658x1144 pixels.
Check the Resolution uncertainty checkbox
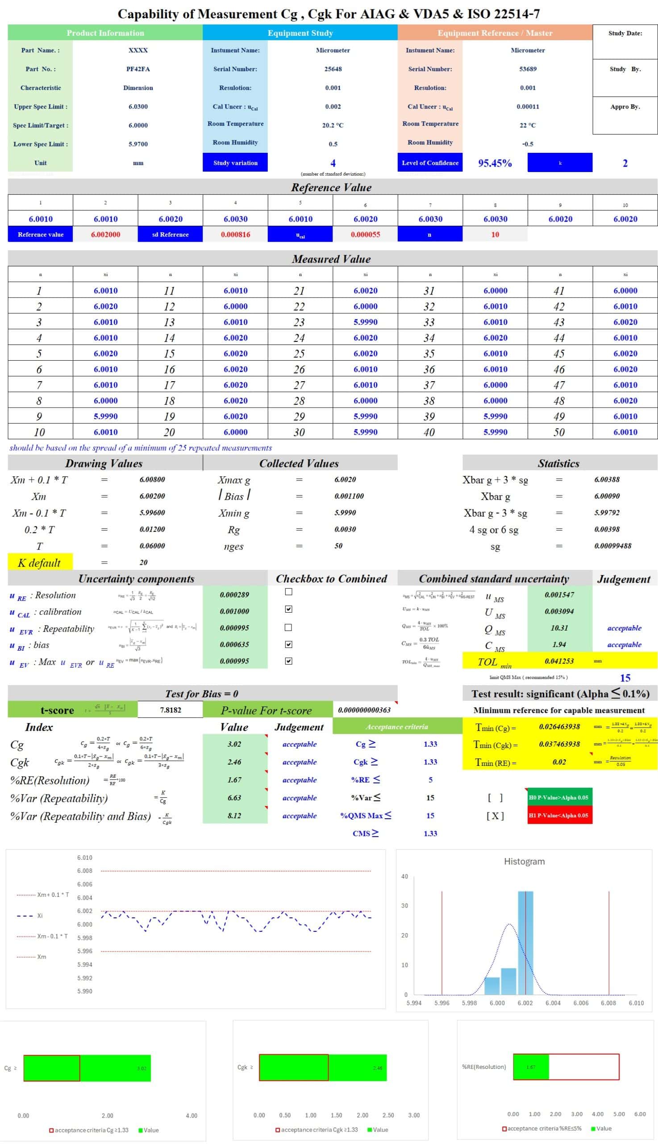(288, 592)
